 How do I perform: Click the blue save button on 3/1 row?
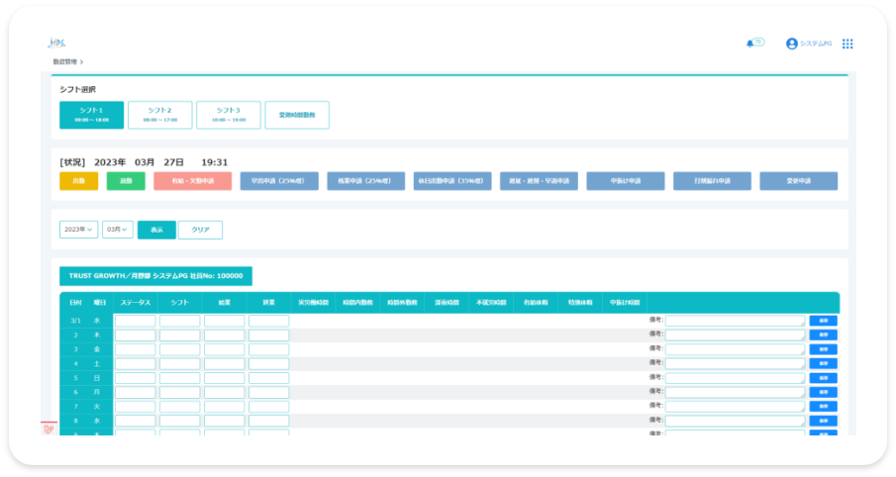(823, 321)
